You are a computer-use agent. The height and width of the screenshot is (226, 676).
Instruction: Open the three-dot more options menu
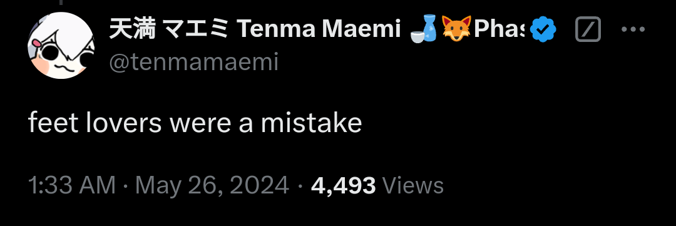tap(633, 29)
